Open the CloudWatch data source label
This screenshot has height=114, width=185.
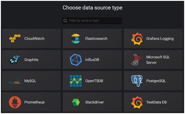[x=34, y=38]
